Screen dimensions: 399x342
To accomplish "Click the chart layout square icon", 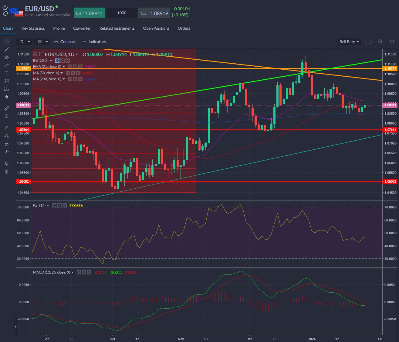I will tap(368, 42).
